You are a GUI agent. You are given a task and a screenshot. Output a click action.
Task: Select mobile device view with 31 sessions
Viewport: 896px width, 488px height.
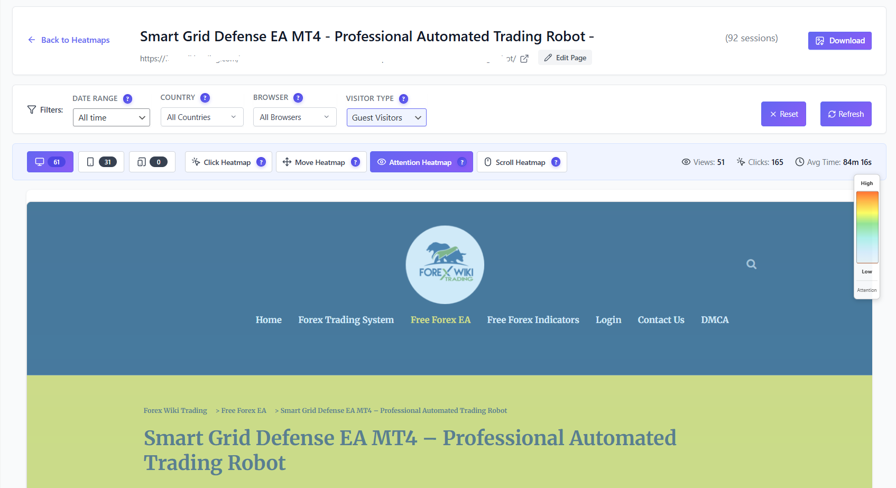click(101, 162)
